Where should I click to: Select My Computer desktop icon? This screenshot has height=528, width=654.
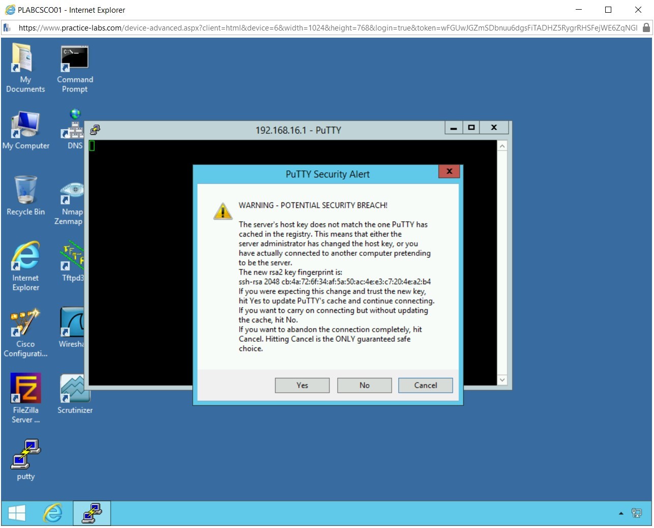25,131
